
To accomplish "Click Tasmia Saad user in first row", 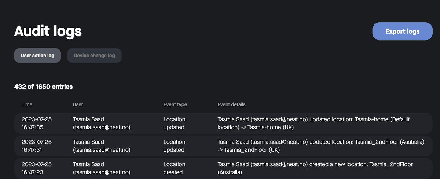I will point(102,123).
